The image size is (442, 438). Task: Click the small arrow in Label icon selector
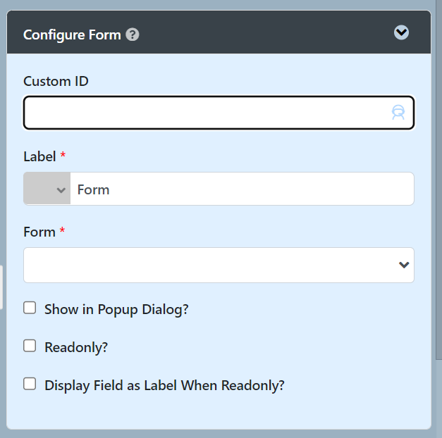61,190
